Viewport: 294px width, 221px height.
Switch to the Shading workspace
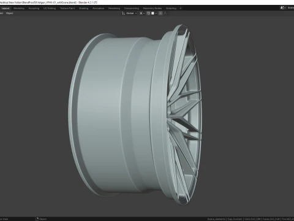click(x=84, y=9)
